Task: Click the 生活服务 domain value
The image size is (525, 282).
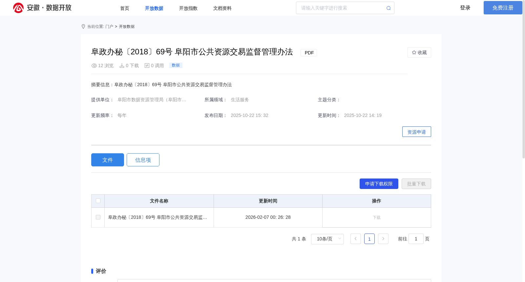Action: click(x=240, y=100)
